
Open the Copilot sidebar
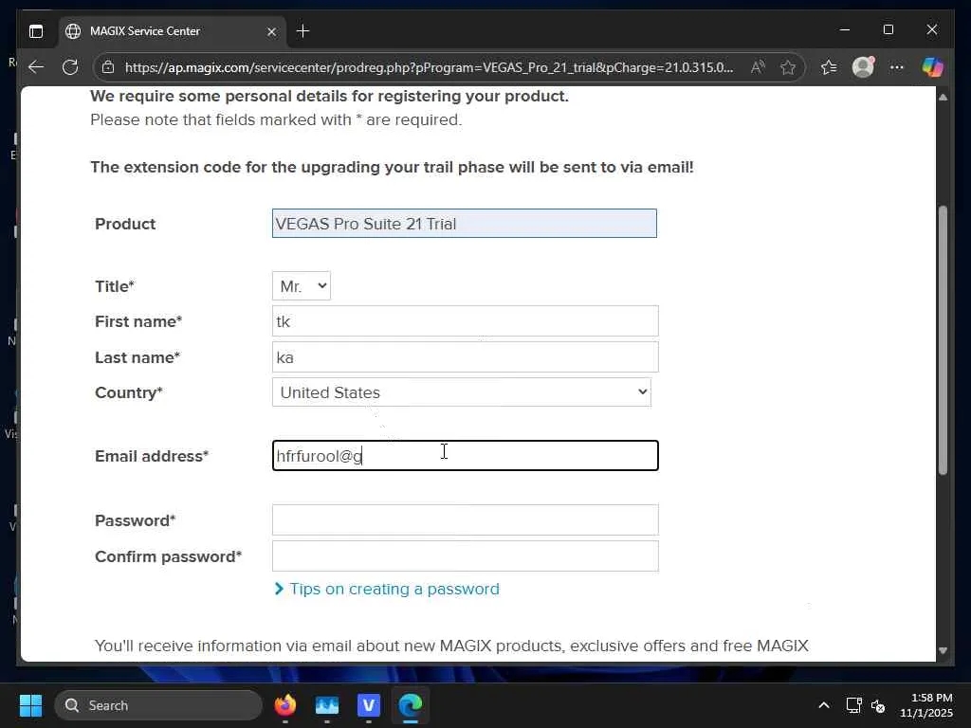tap(933, 67)
